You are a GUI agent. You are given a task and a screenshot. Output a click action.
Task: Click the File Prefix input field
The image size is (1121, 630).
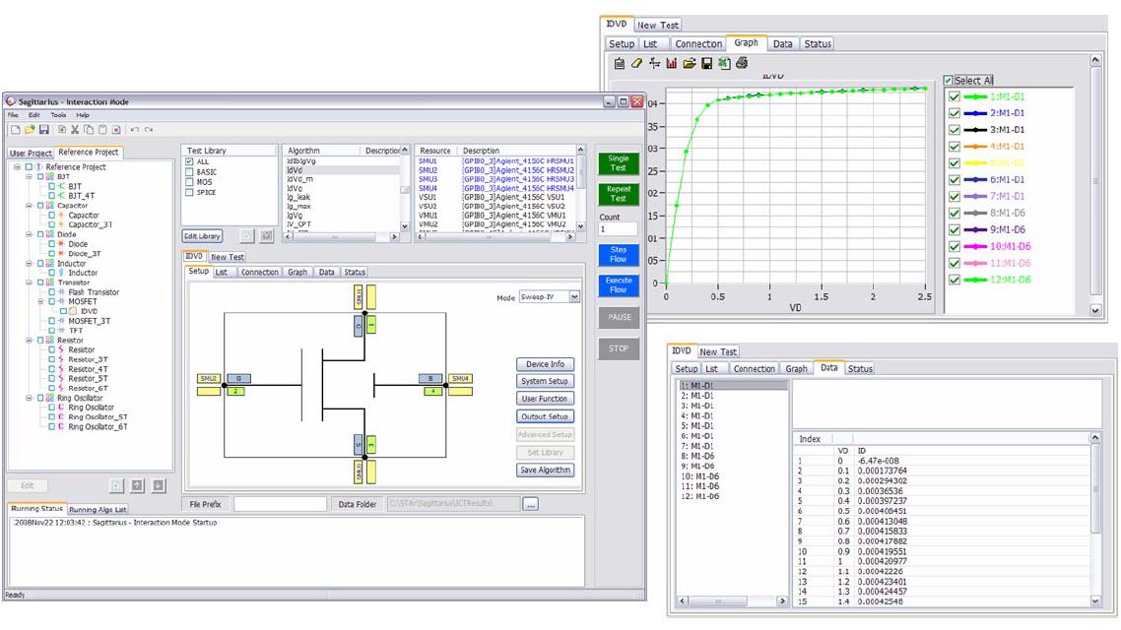(280, 504)
